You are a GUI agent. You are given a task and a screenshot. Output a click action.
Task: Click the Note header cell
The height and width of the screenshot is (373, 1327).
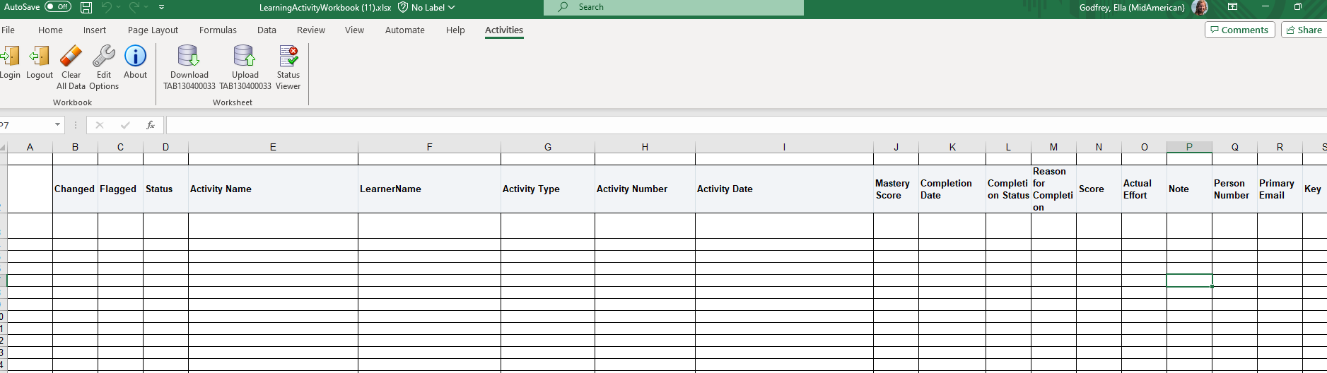(x=1189, y=189)
